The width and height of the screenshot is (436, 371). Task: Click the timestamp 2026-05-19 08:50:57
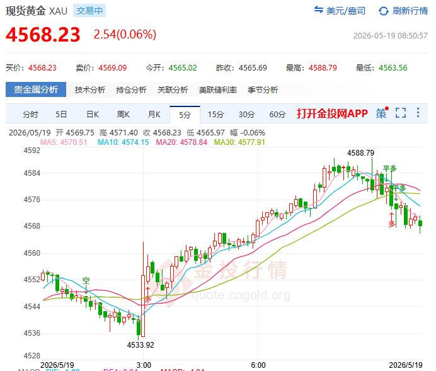(391, 35)
